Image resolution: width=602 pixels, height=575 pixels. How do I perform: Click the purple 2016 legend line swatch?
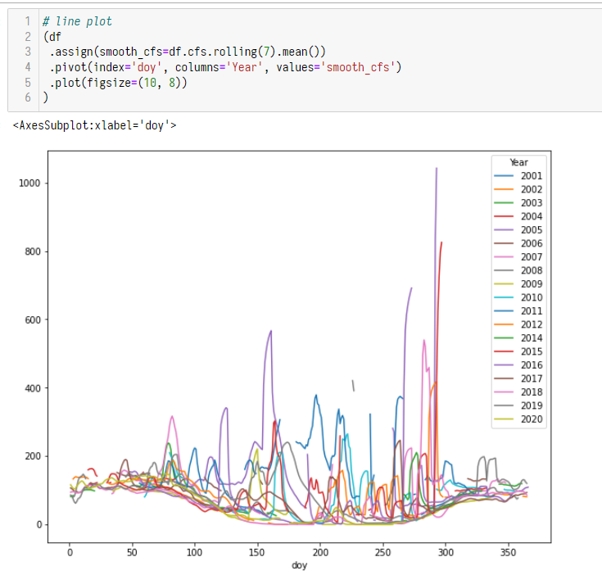click(504, 365)
